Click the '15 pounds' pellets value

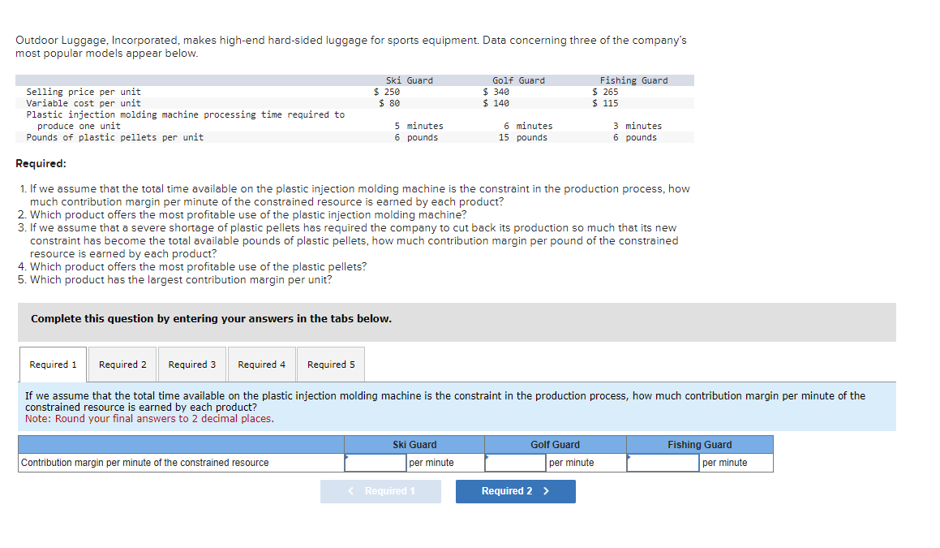[523, 137]
